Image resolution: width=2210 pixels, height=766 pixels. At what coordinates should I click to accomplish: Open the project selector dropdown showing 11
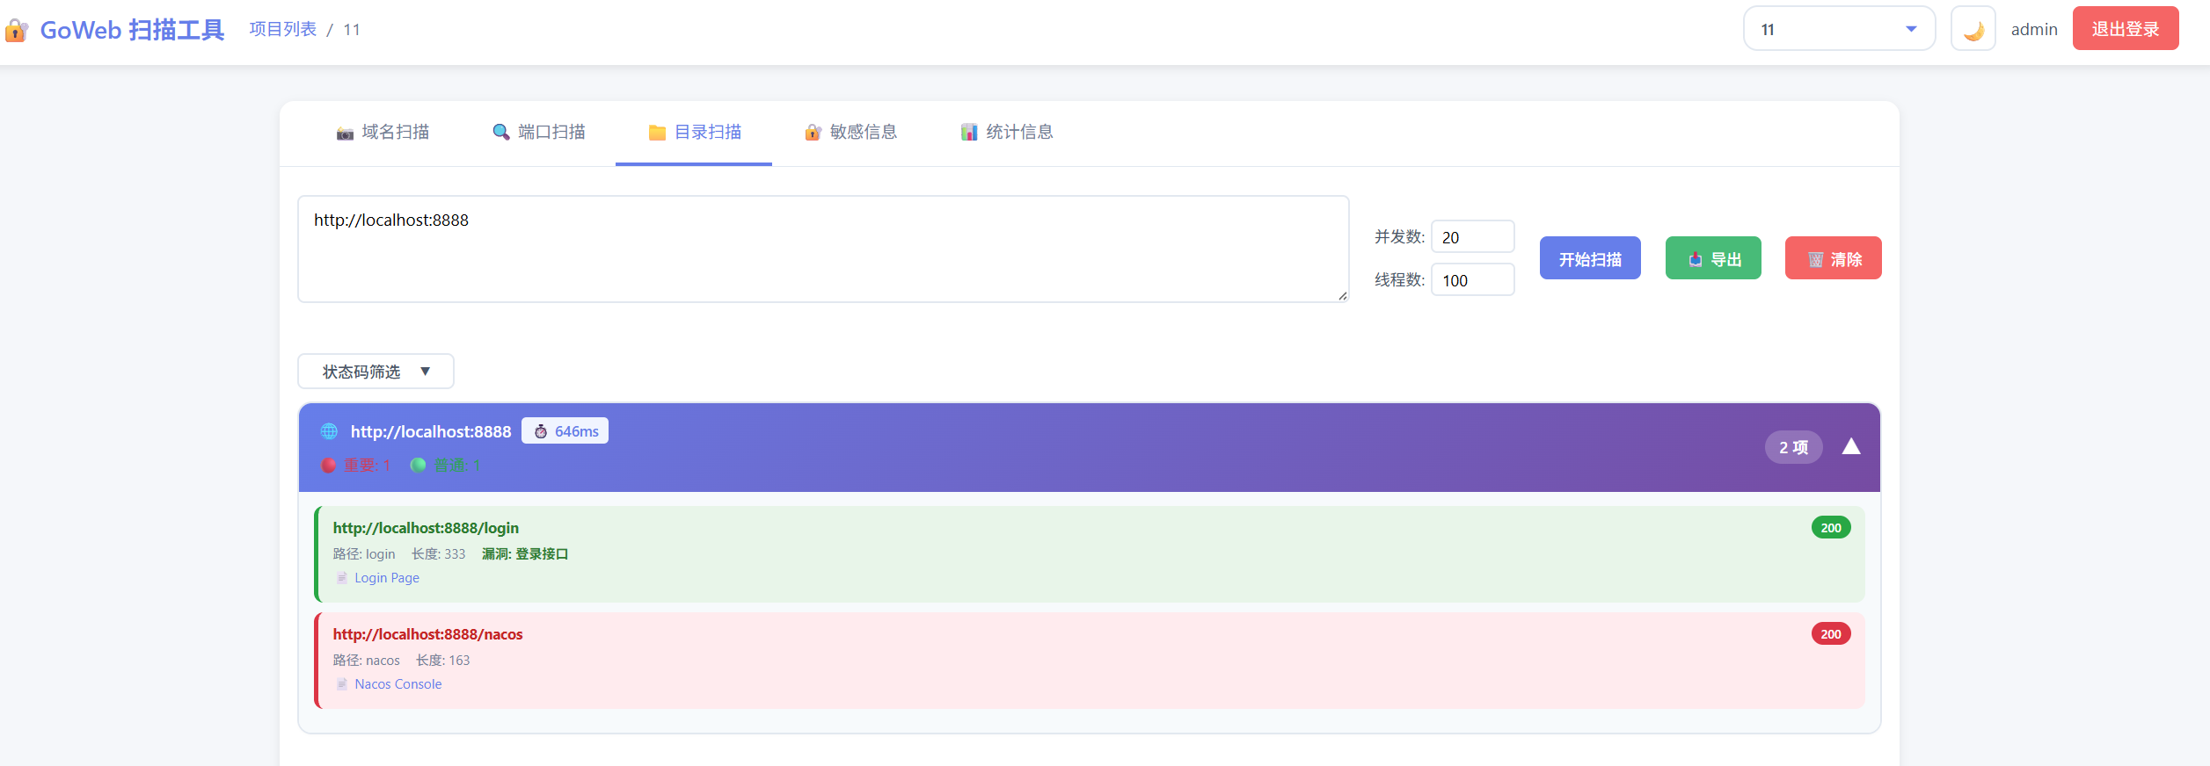click(x=1838, y=30)
